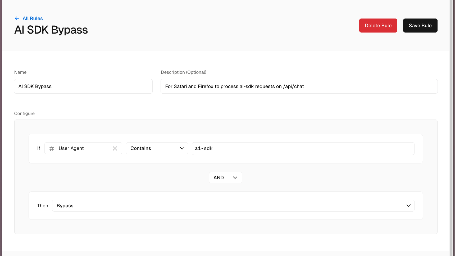455x256 pixels.
Task: Click the chevron on the Contains dropdown
Action: (x=182, y=148)
